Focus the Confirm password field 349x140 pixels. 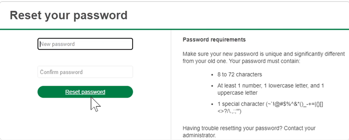pyautogui.click(x=85, y=72)
